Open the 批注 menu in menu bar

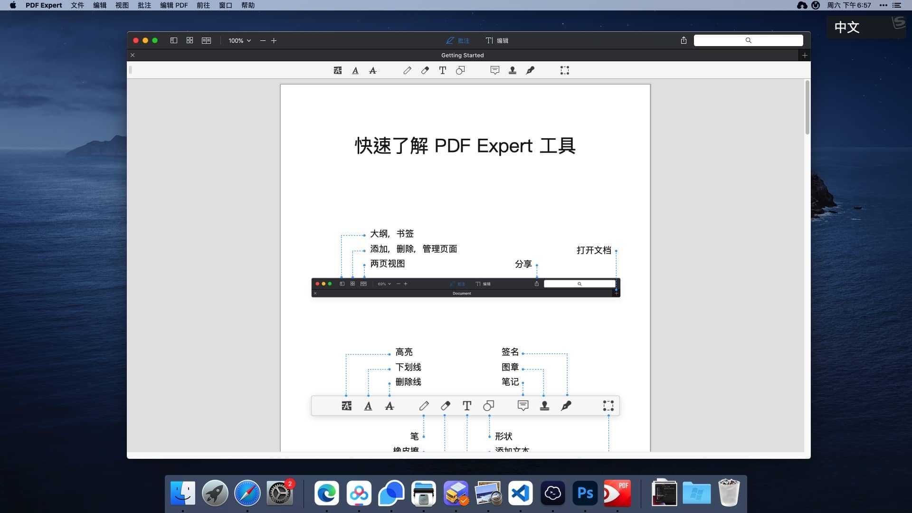tap(144, 5)
